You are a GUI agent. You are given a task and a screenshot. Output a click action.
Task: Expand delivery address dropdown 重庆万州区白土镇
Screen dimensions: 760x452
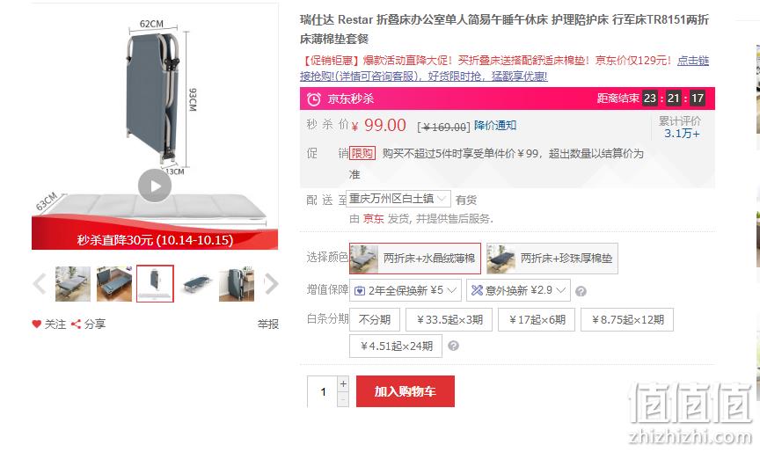pos(398,199)
